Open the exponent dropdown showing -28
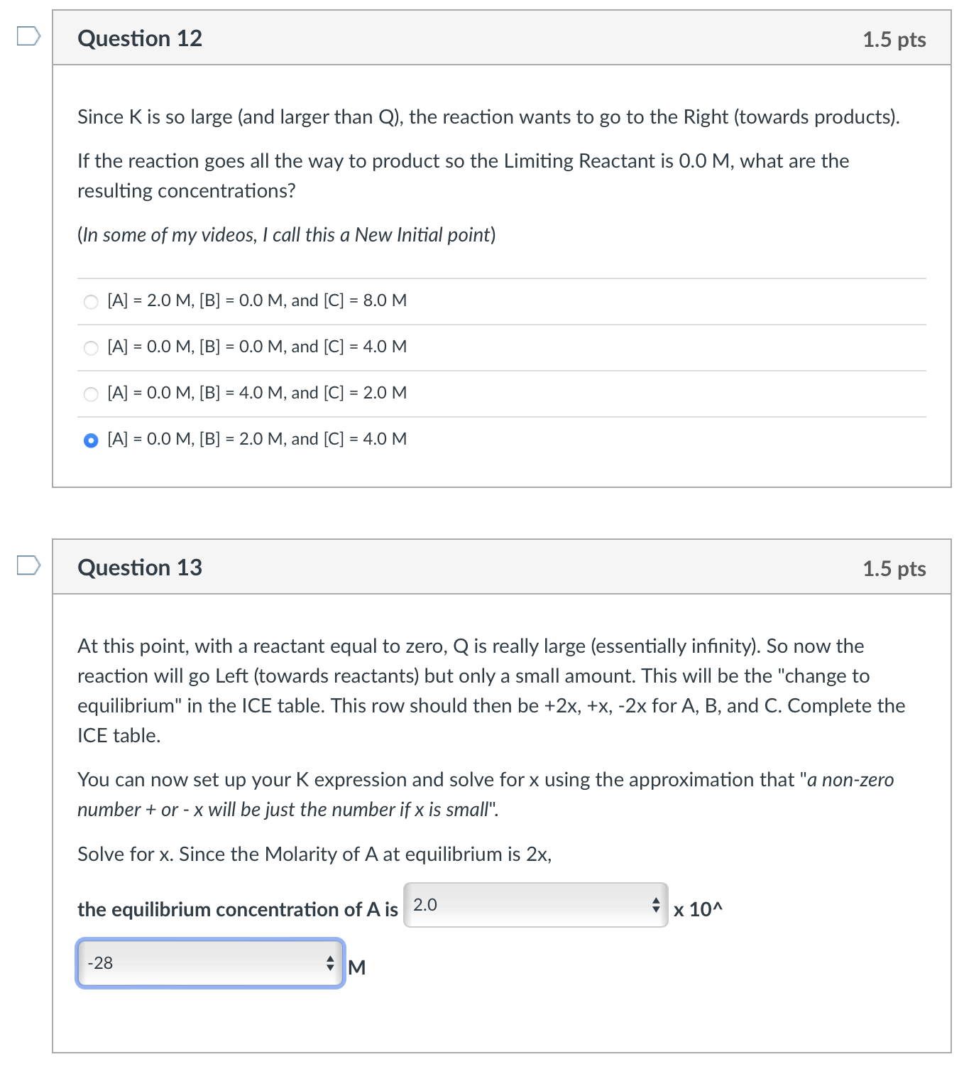Viewport: 964px width, 1074px height. click(209, 963)
